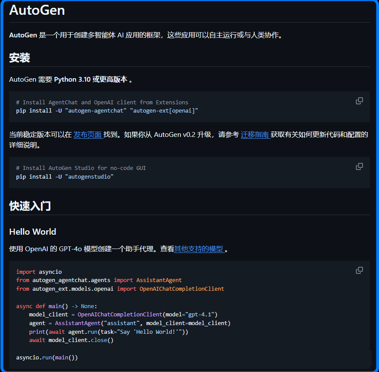Click the "gpt-4.1" model string

200,315
